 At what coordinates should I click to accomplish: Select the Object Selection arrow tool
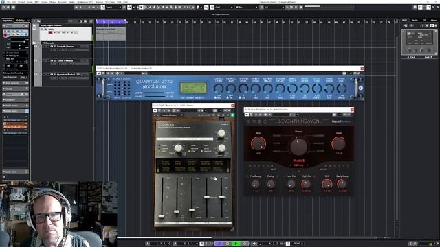[x=141, y=8]
